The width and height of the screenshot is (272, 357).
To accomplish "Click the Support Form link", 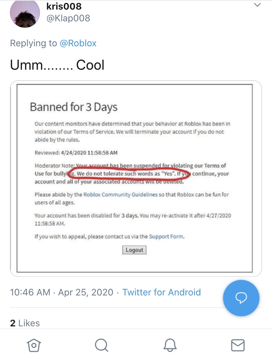I will click(x=166, y=237).
